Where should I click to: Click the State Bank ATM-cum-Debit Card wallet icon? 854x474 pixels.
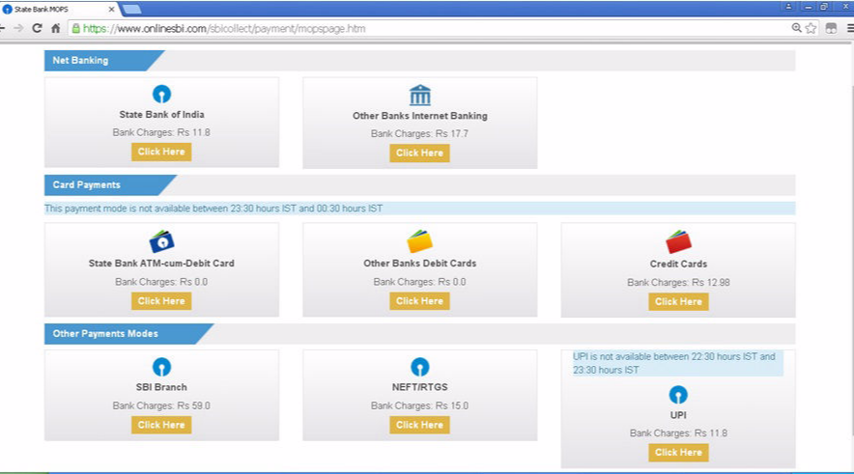(161, 241)
